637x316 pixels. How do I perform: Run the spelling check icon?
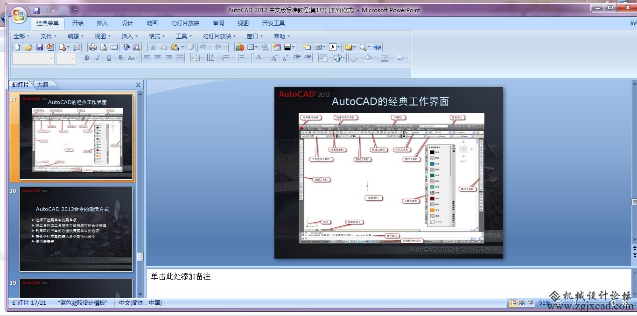click(126, 47)
